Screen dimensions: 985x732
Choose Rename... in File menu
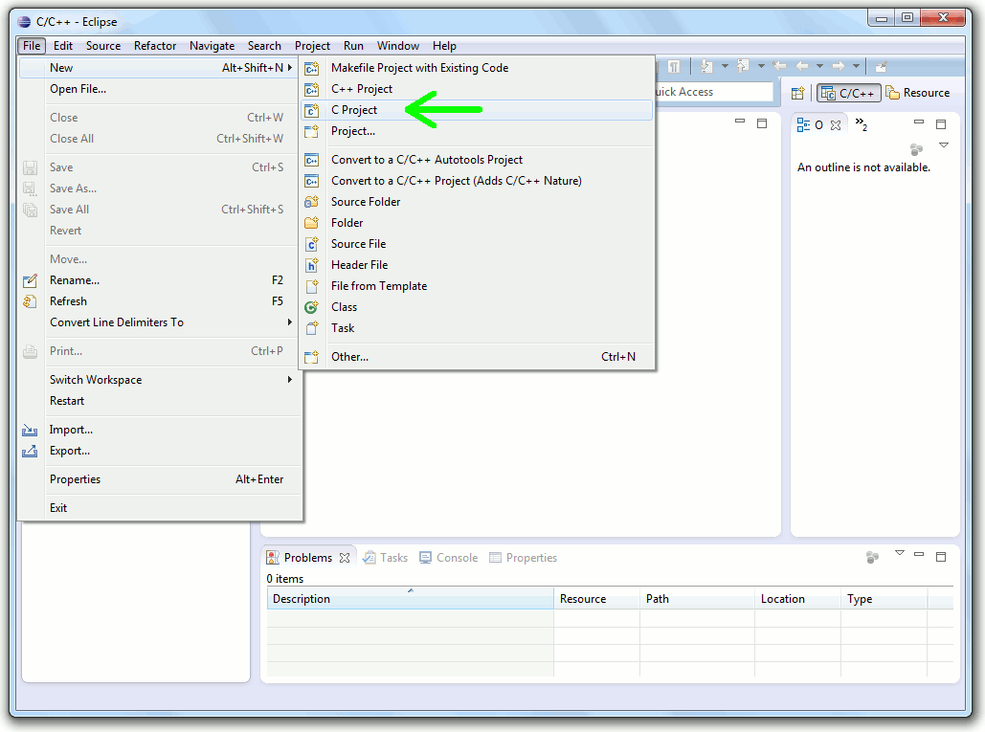click(x=160, y=280)
